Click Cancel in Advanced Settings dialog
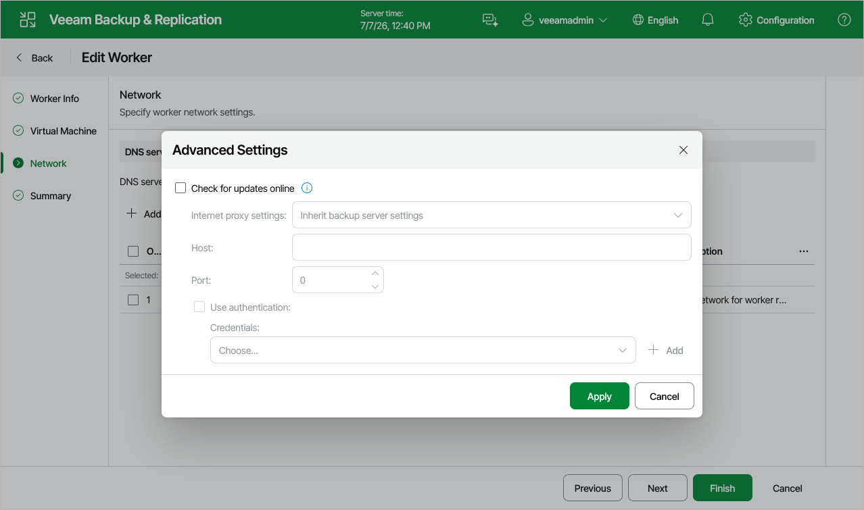 pos(665,397)
